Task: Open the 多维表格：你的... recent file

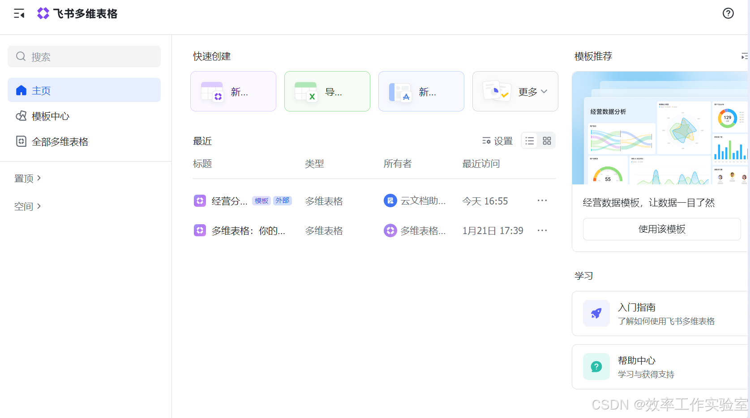Action: (249, 230)
